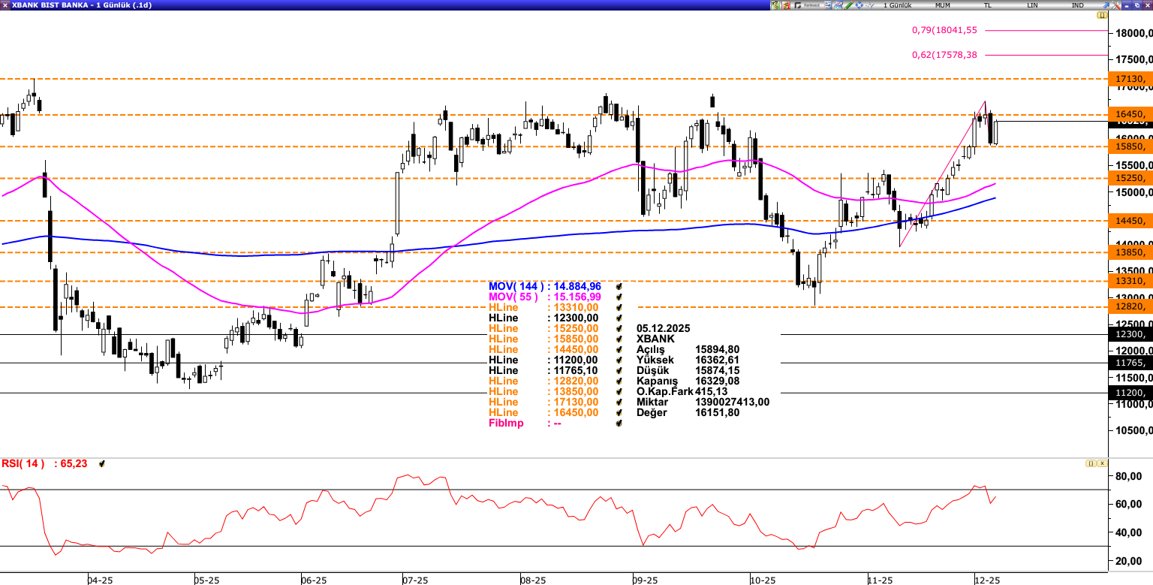
Task: Click the pulse waveform indicator icon
Action: point(869,5)
